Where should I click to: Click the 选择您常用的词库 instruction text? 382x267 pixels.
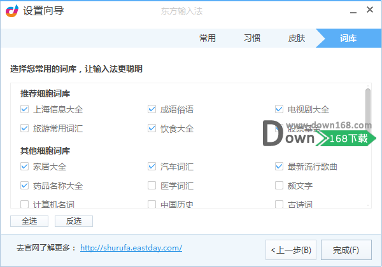(76, 69)
